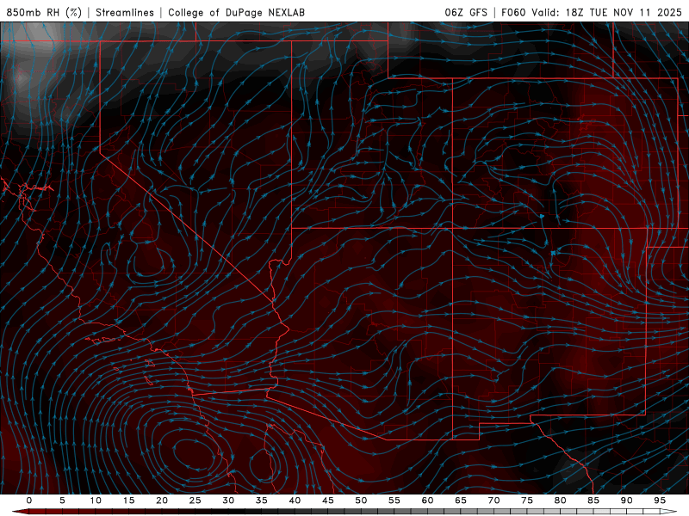This screenshot has width=689, height=516.
Task: Select the "Streamlines" label in the header
Action: (x=125, y=12)
